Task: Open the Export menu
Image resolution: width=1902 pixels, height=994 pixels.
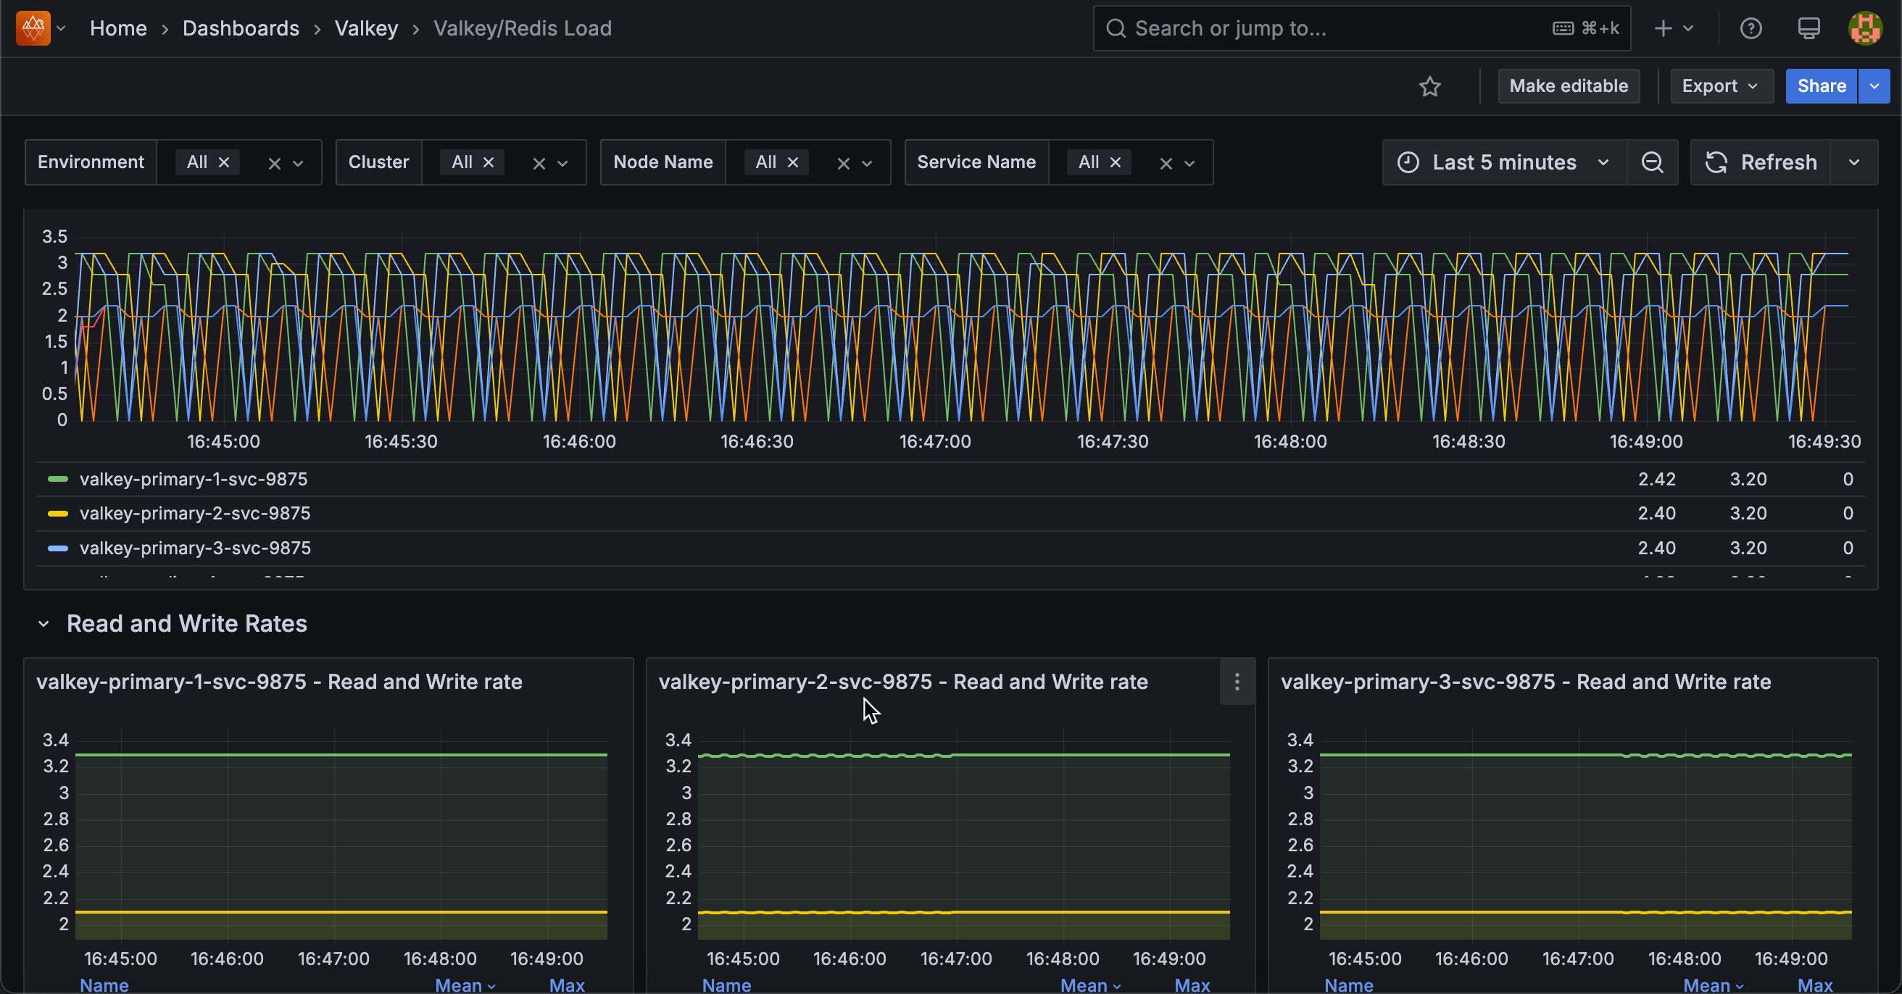Action: pos(1720,86)
